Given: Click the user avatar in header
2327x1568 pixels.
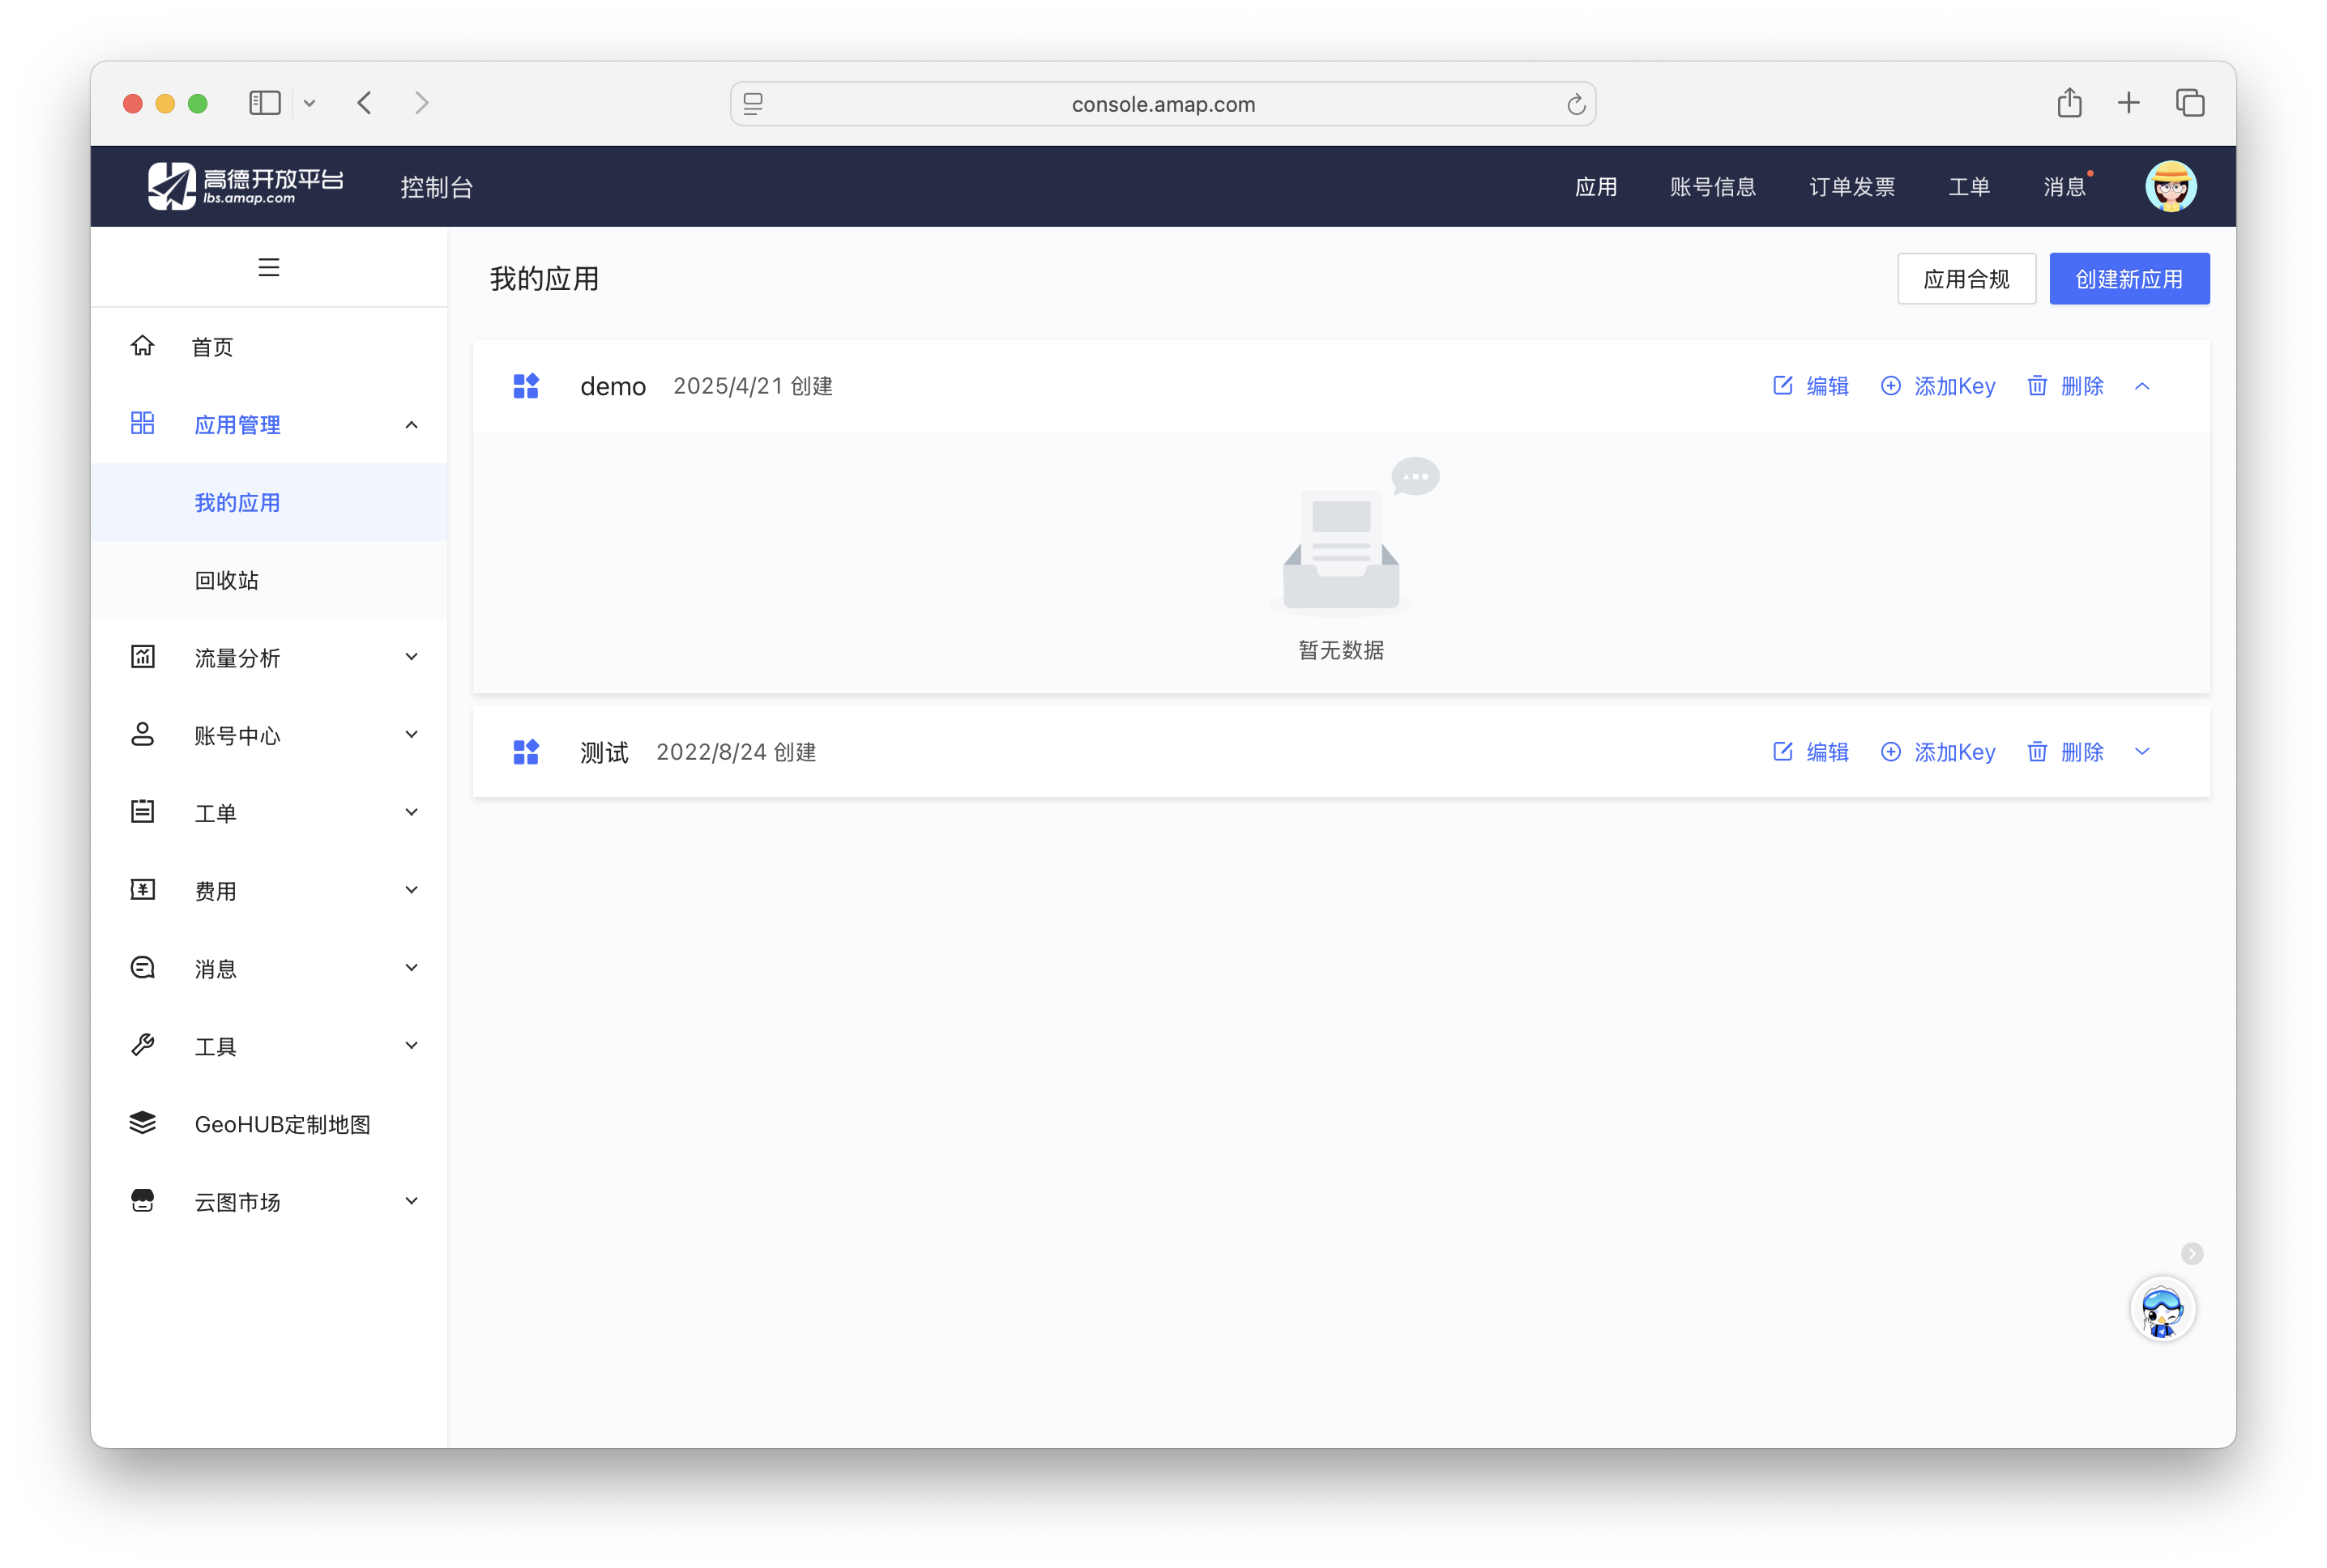Looking at the screenshot, I should click(2170, 187).
